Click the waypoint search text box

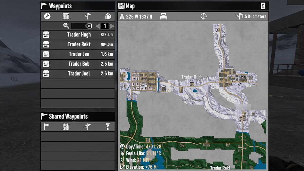click(x=78, y=26)
